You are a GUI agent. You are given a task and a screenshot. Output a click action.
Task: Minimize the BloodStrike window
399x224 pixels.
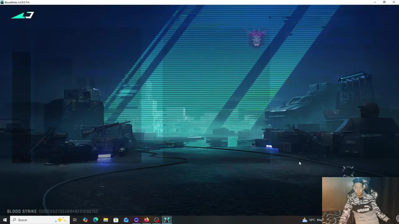(x=375, y=2)
